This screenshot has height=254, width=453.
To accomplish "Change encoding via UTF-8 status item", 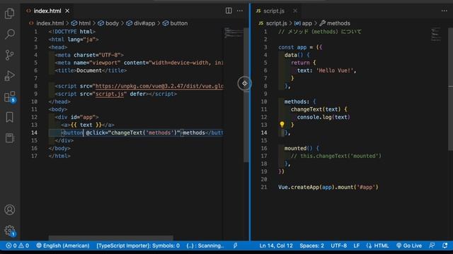I will tap(338, 246).
